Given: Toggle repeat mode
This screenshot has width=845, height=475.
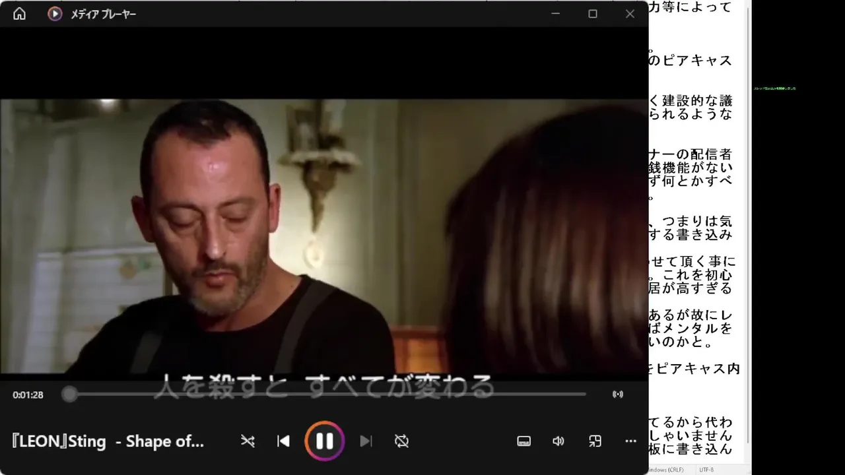Looking at the screenshot, I should click(401, 441).
